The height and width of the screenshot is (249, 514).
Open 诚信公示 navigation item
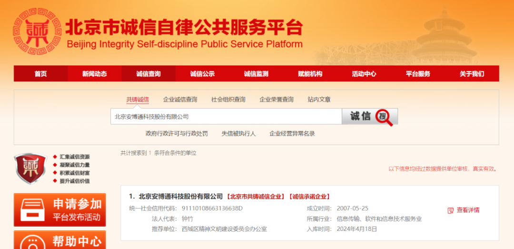click(x=202, y=74)
